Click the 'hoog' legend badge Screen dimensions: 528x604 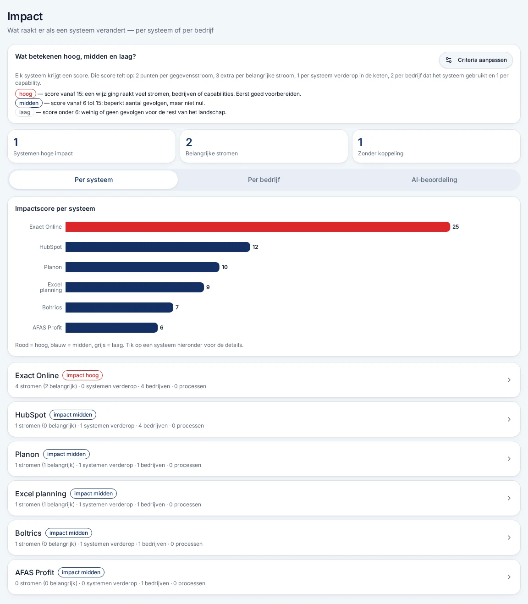(26, 94)
